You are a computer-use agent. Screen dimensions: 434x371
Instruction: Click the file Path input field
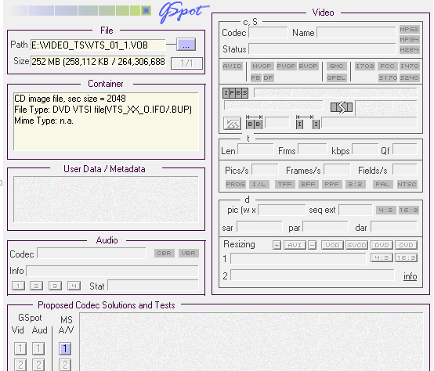coord(98,45)
